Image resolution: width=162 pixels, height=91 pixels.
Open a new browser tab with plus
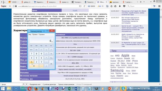[141, 2]
